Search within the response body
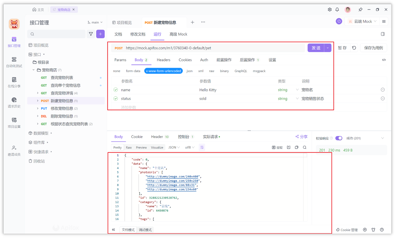396x238 pixels. point(305,148)
